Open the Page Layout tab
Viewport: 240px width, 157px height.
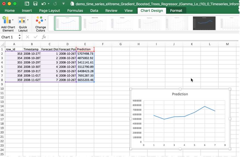(x=50, y=11)
